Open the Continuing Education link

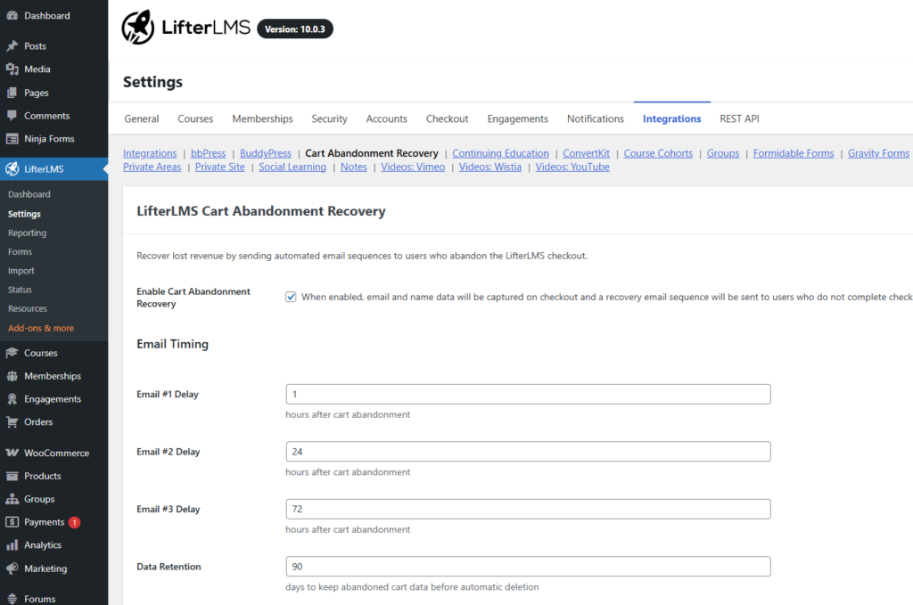(501, 153)
